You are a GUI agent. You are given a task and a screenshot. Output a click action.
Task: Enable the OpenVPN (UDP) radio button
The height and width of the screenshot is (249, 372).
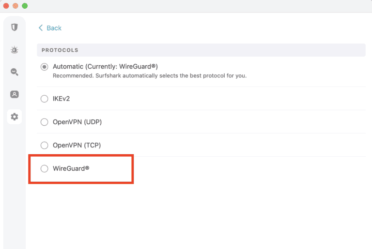45,122
